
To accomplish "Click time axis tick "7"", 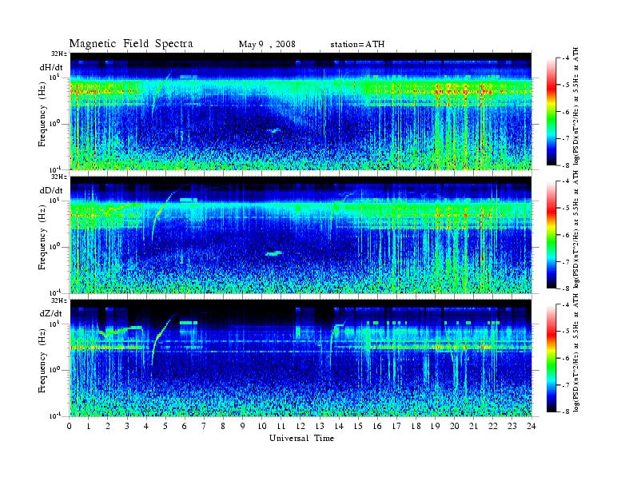I will point(204,426).
